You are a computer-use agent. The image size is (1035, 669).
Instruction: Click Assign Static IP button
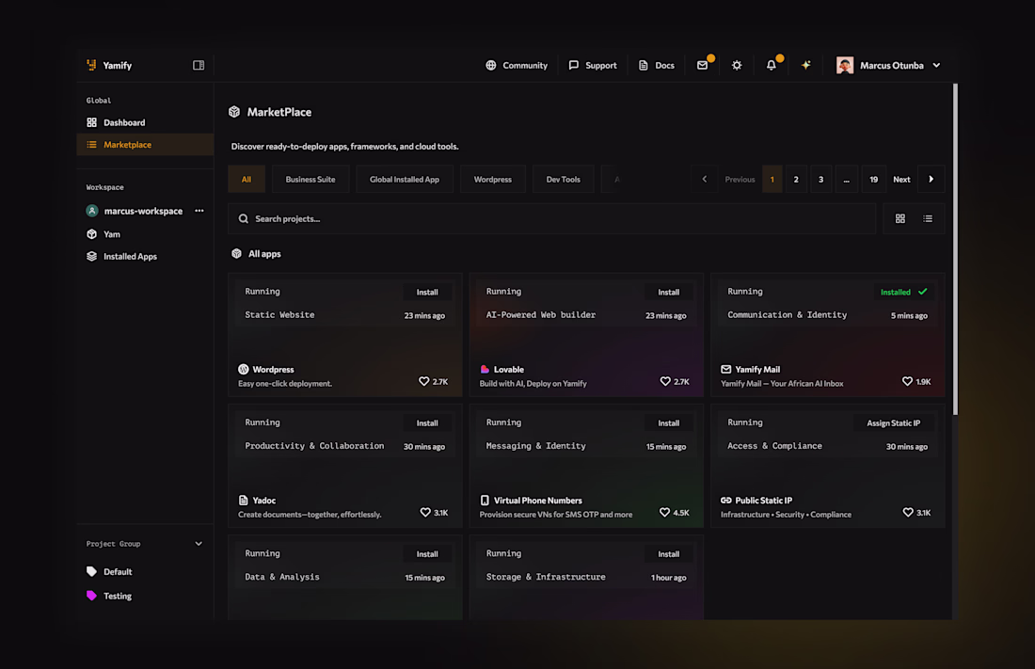[893, 422]
